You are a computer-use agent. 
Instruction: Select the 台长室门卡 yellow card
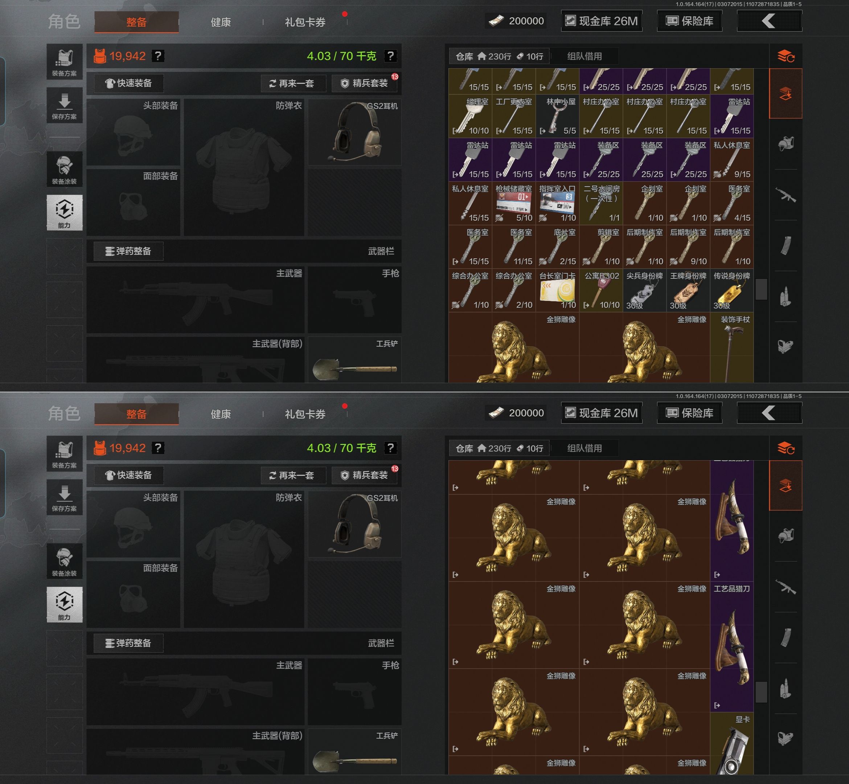(558, 290)
